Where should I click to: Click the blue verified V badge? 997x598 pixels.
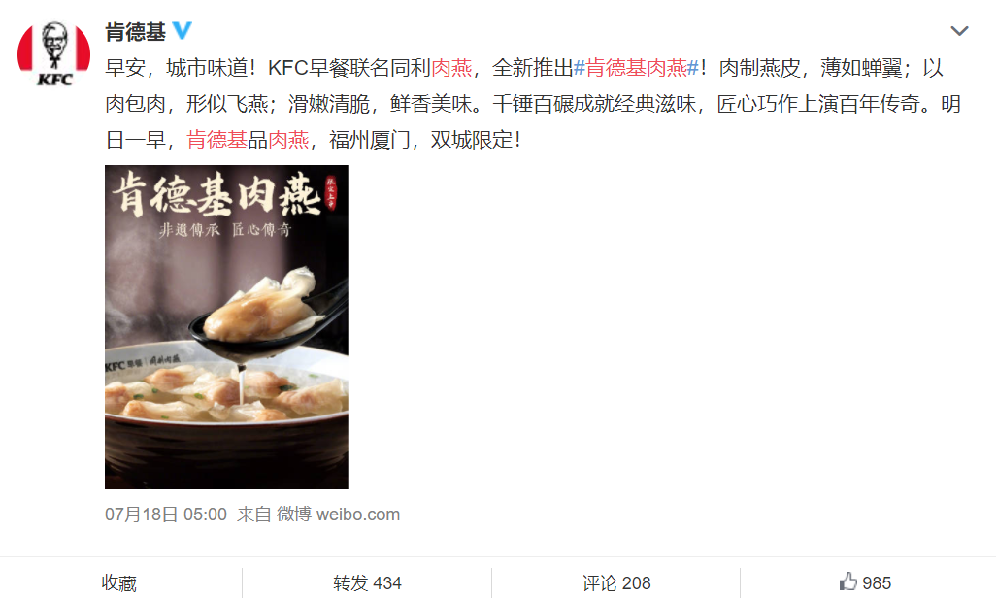coord(183,30)
